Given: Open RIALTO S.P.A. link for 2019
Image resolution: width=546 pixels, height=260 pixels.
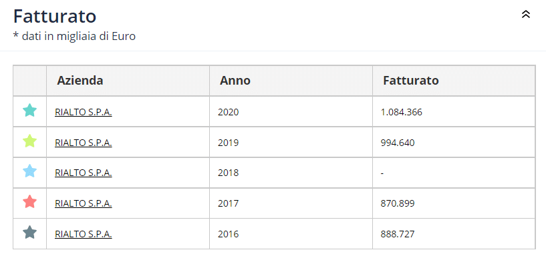Looking at the screenshot, I should (x=84, y=143).
